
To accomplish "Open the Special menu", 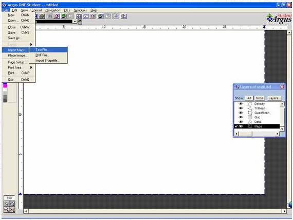I will point(36,10).
